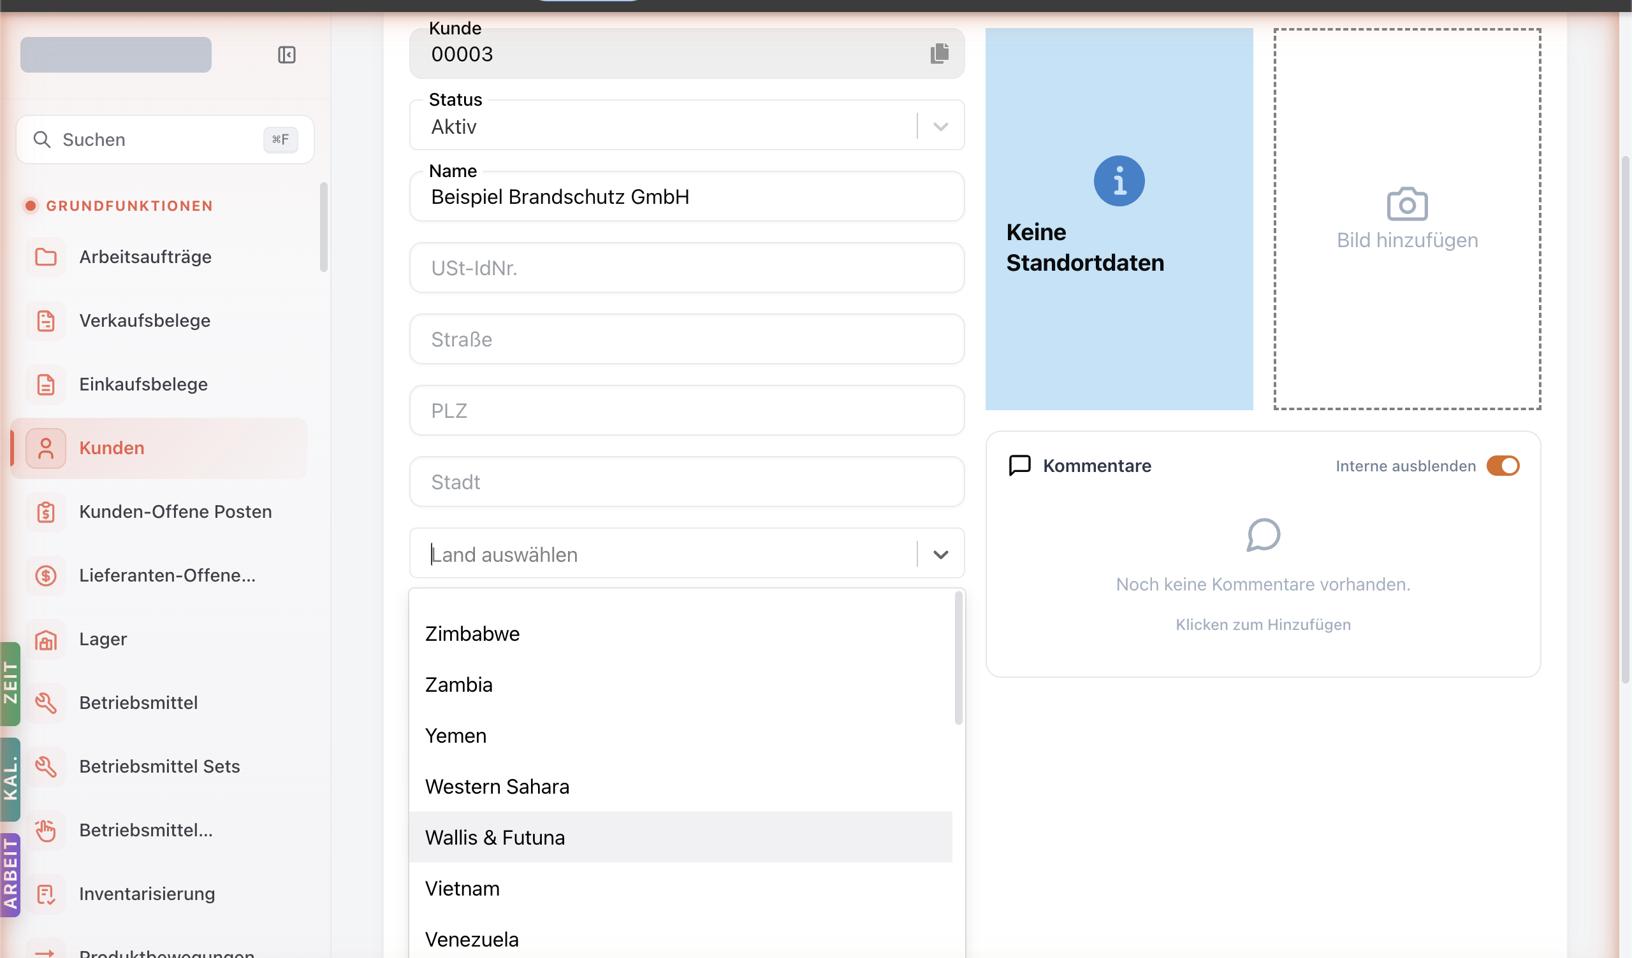Image resolution: width=1632 pixels, height=958 pixels.
Task: Click the hand pointer icon beside Betriebsmittel...
Action: [x=46, y=831]
